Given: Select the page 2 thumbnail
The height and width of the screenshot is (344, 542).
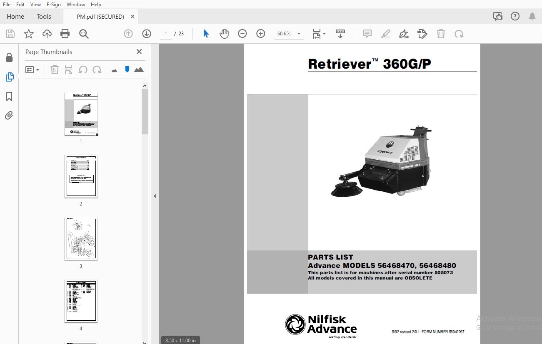Looking at the screenshot, I should click(81, 176).
